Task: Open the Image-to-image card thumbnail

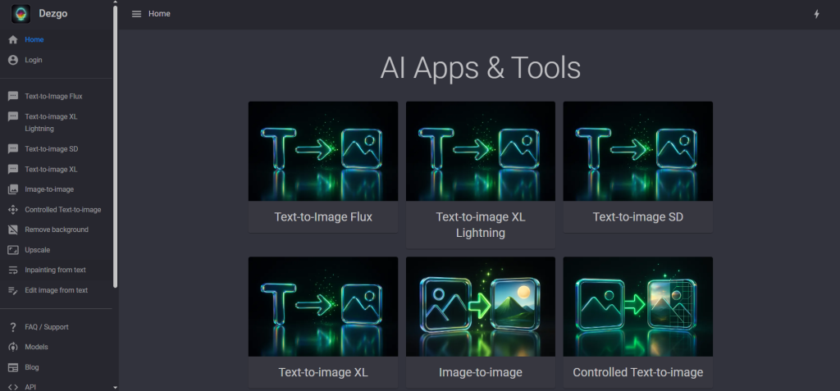Action: pos(481,307)
